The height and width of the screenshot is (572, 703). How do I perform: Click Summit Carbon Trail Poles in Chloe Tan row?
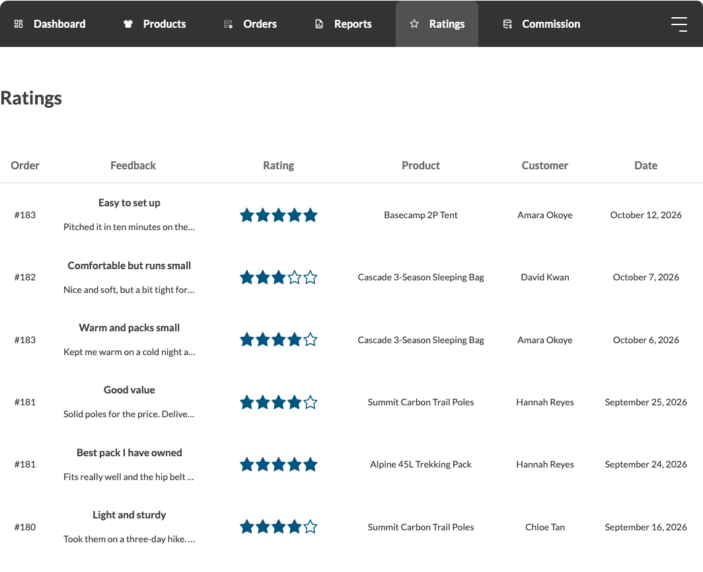(x=420, y=527)
